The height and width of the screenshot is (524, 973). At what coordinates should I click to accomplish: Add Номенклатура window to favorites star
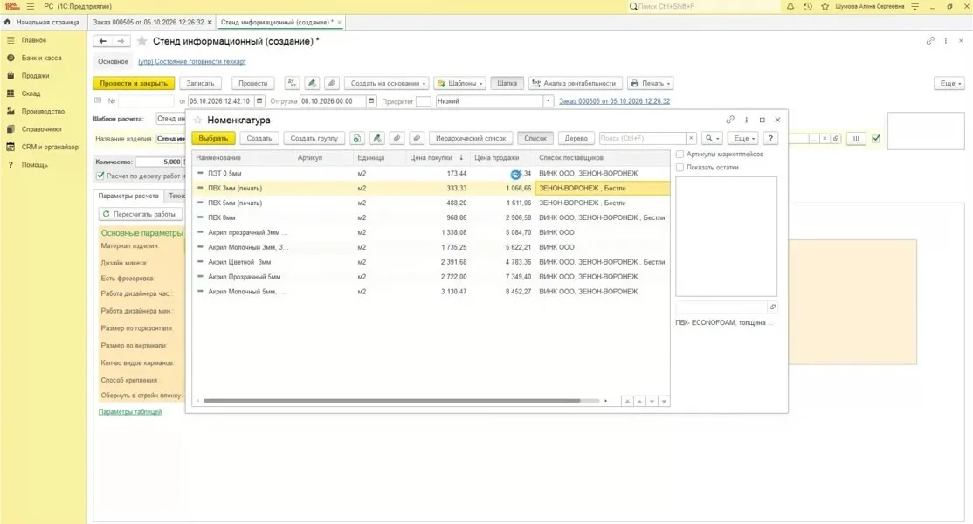point(198,120)
